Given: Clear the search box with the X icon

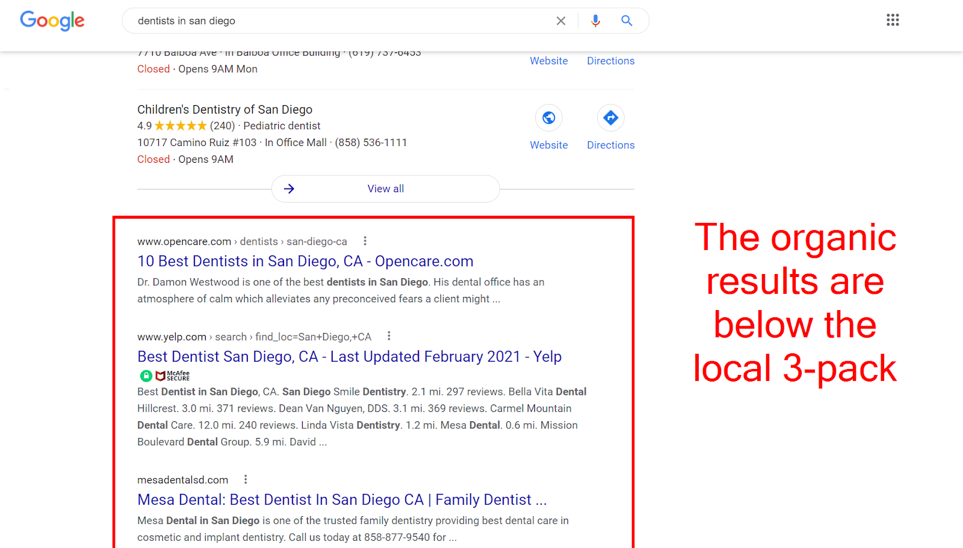Looking at the screenshot, I should point(561,21).
